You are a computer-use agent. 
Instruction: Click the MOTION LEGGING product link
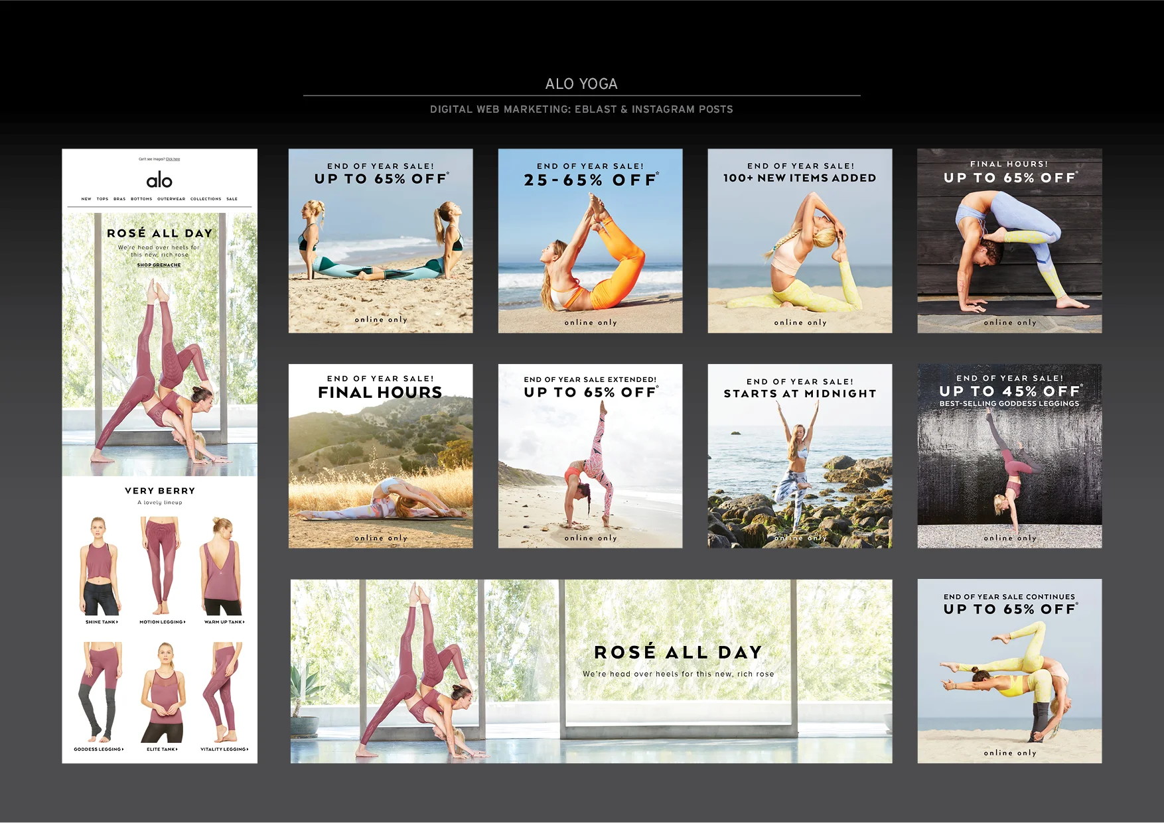point(162,622)
